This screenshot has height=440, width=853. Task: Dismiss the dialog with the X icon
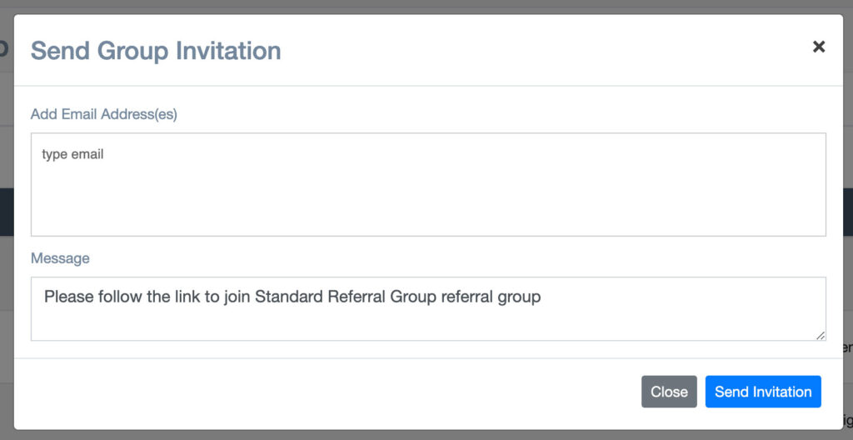pos(818,47)
